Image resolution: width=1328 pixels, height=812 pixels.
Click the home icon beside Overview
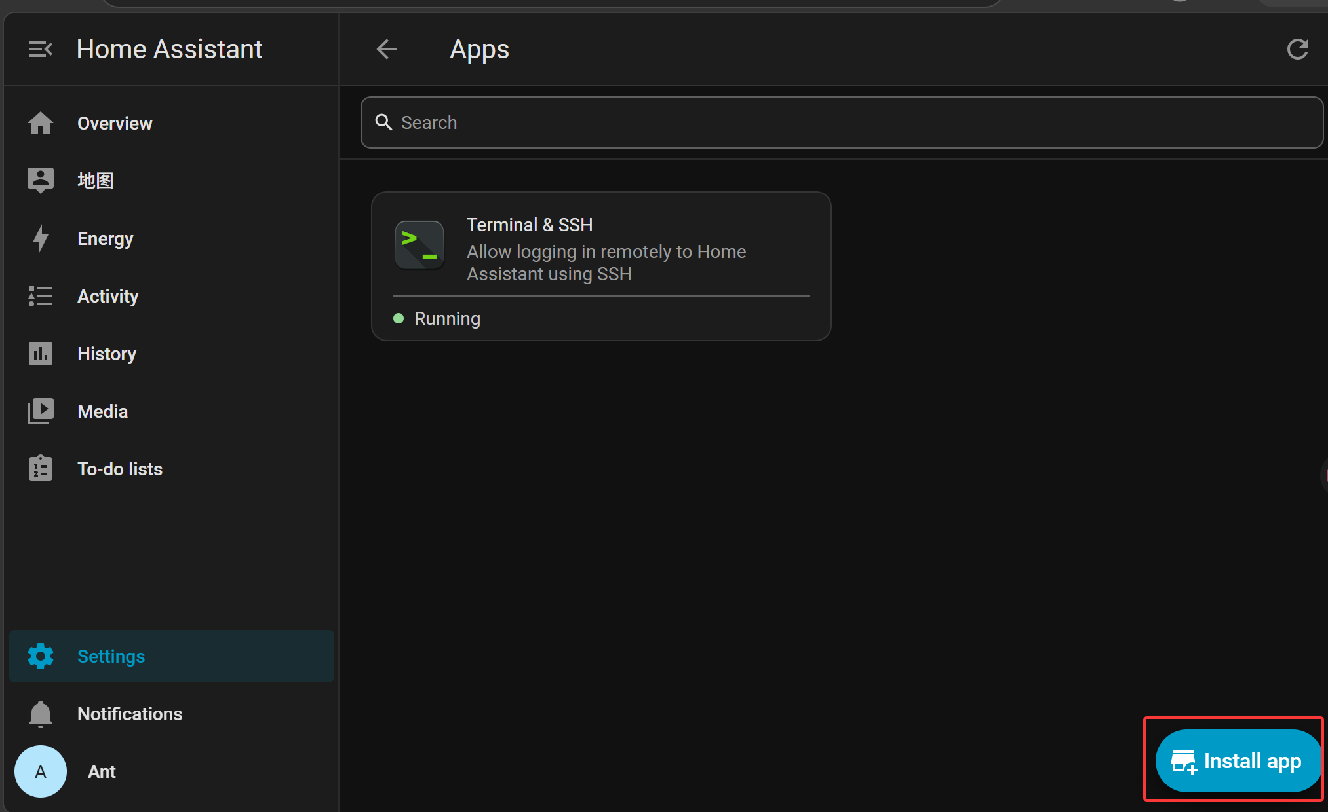pyautogui.click(x=41, y=123)
